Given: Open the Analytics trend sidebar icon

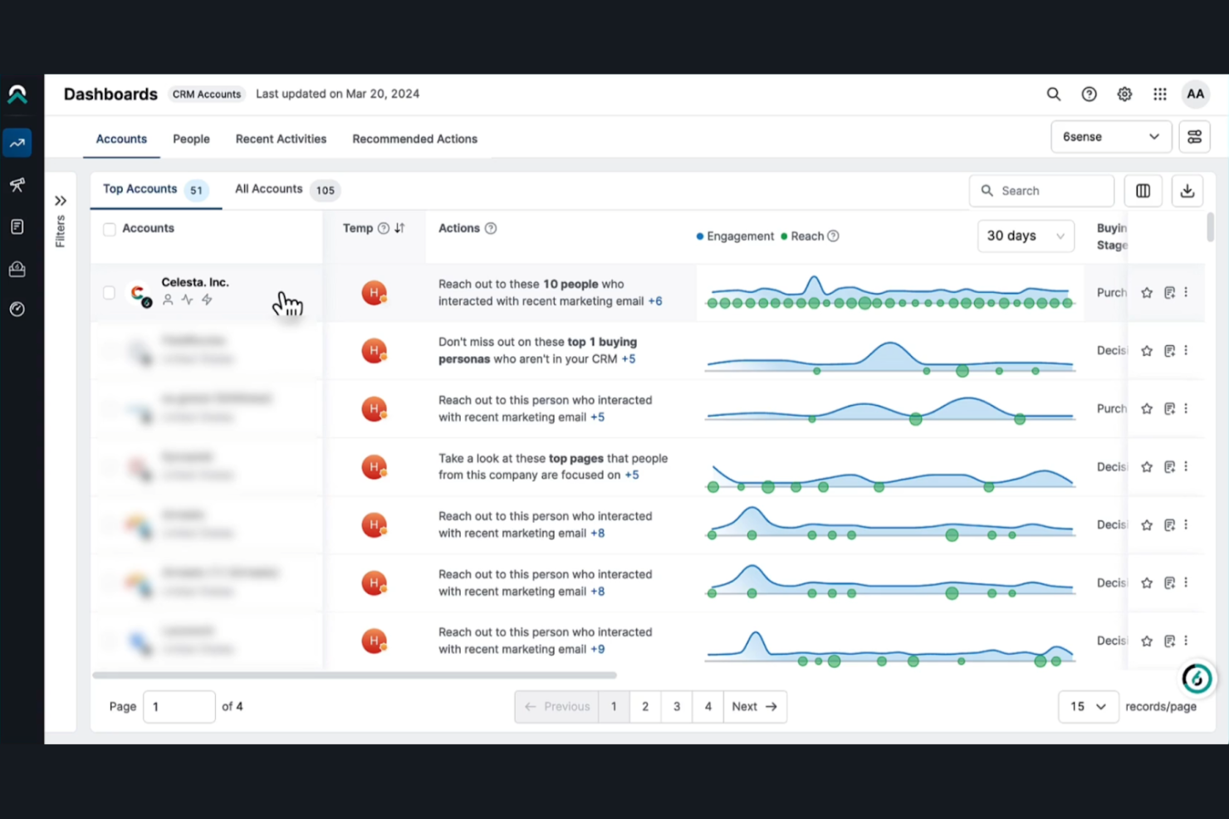Looking at the screenshot, I should [17, 143].
